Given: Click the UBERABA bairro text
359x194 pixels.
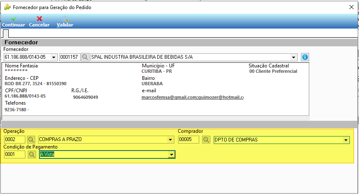Looking at the screenshot, I should [x=152, y=84].
